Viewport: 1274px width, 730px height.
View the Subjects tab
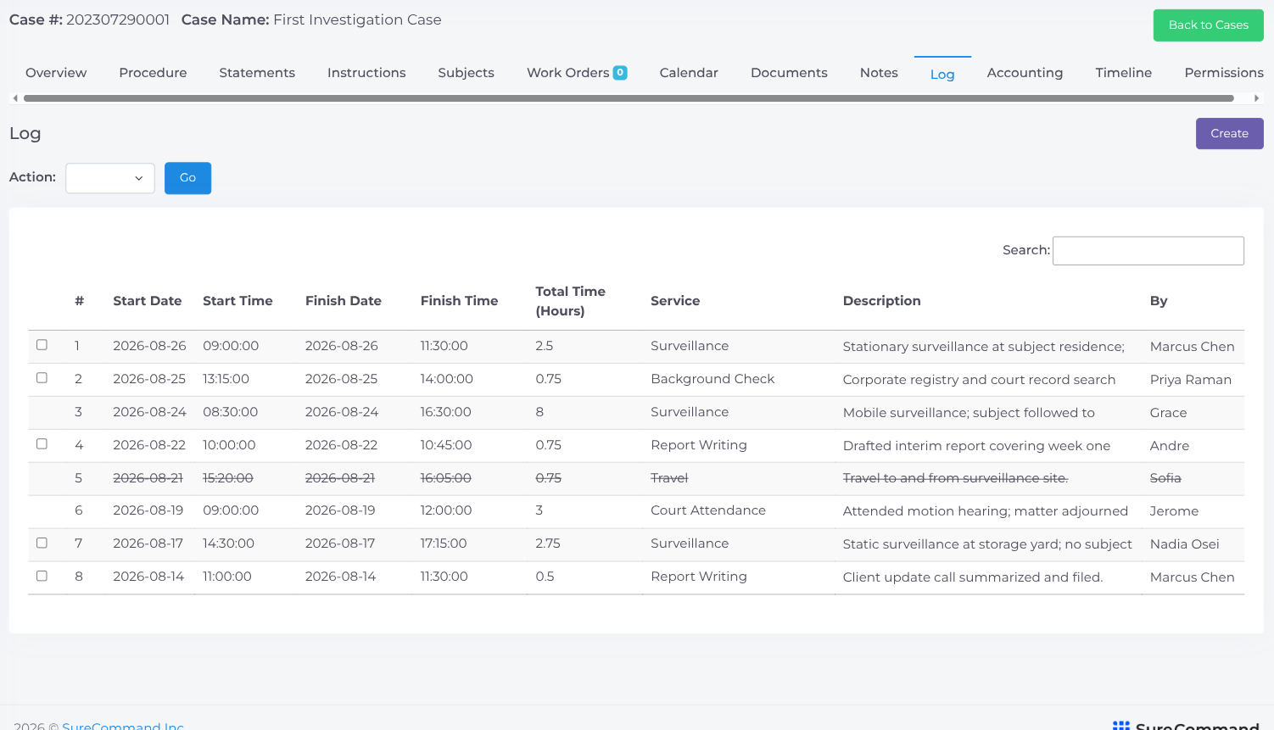466,73
